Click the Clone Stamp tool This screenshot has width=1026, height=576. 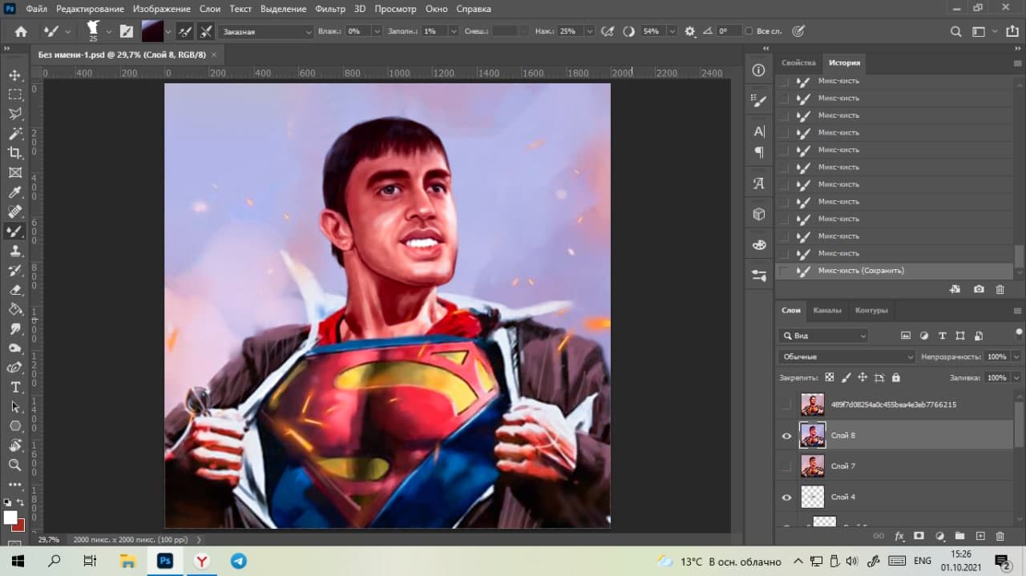(x=15, y=251)
